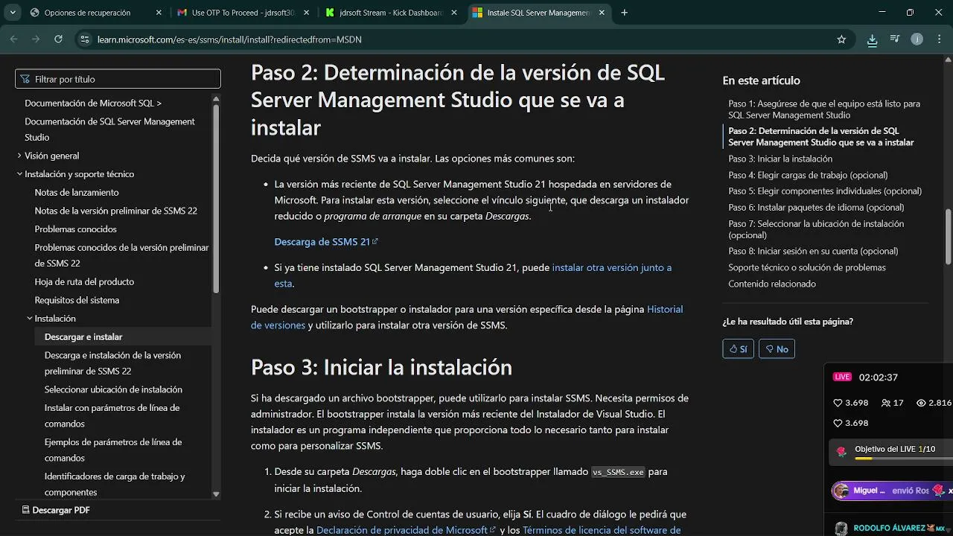This screenshot has width=953, height=536.
Task: Jump to Paso 3: Iniciar la instalación
Action: (x=780, y=159)
